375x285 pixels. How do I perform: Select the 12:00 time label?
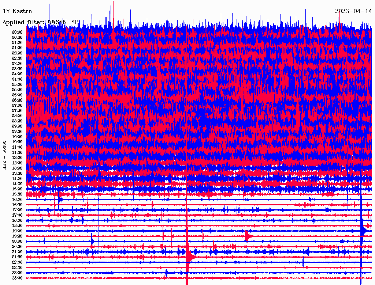coord(17,157)
